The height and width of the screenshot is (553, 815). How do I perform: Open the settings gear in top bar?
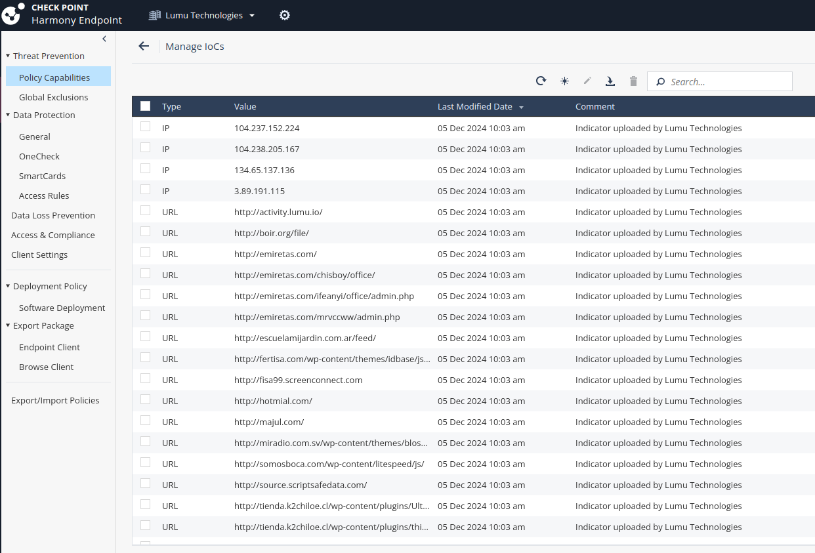[285, 15]
